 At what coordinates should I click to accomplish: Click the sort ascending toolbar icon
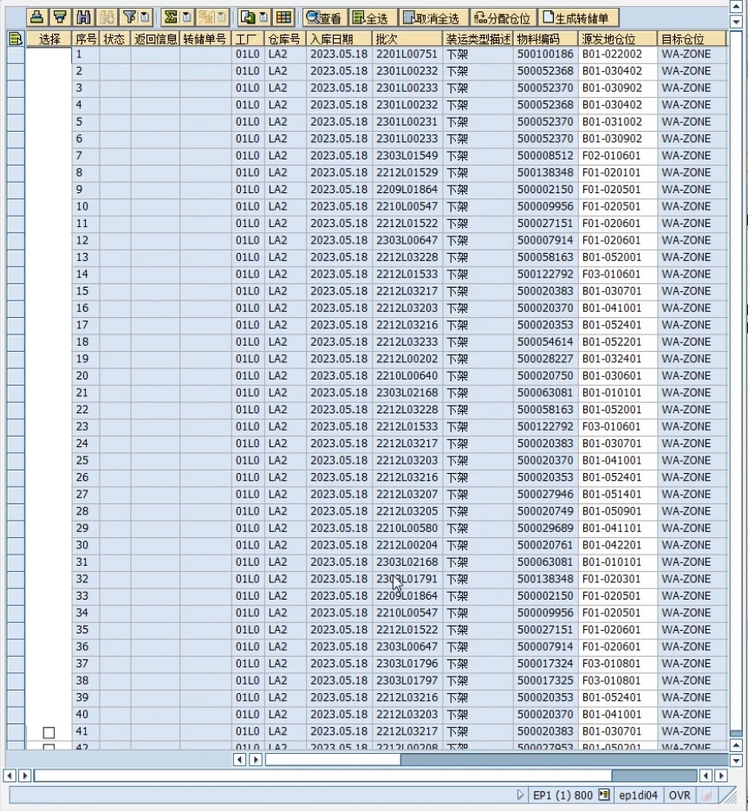(37, 17)
